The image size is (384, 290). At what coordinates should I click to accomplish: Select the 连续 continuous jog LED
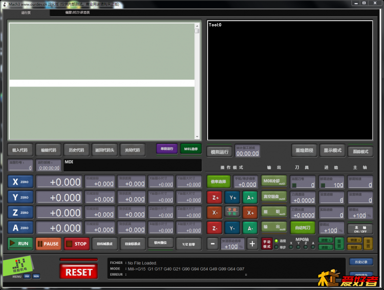click(x=276, y=241)
